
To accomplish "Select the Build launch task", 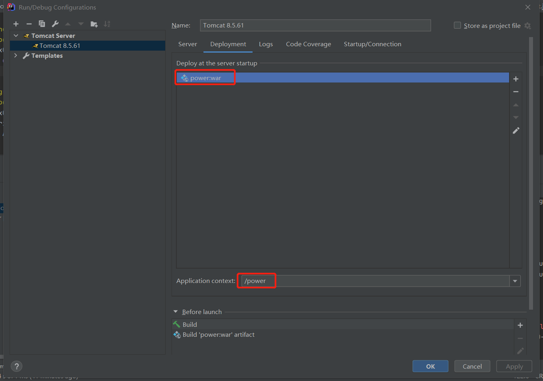I will [343, 324].
